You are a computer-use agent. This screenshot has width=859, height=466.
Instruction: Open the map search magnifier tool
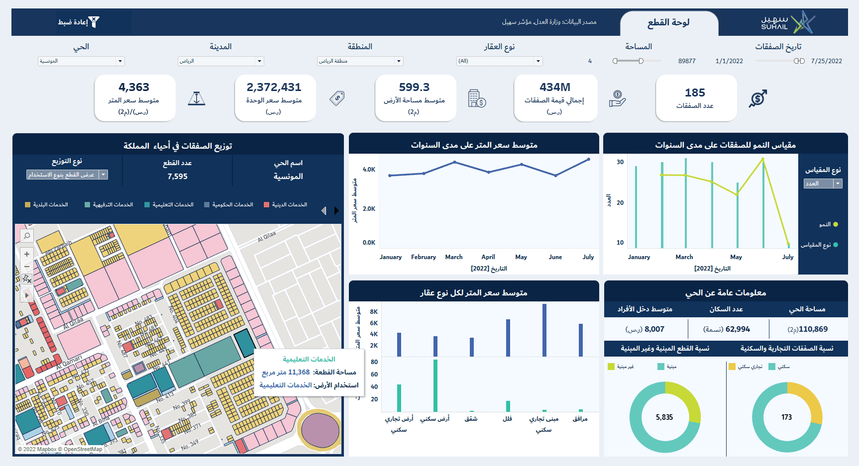(x=27, y=236)
